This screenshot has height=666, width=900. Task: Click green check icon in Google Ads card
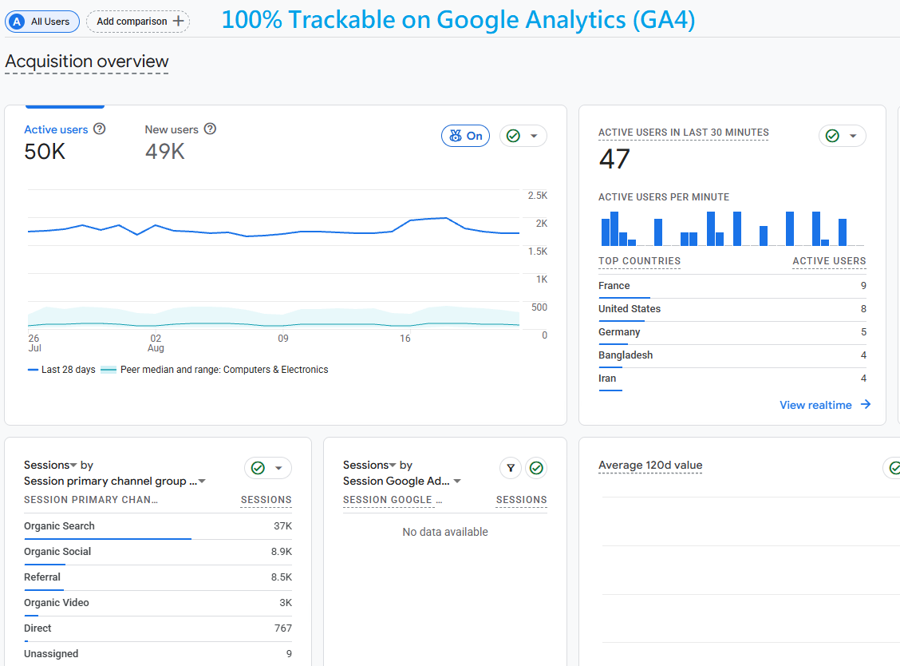[x=536, y=468]
